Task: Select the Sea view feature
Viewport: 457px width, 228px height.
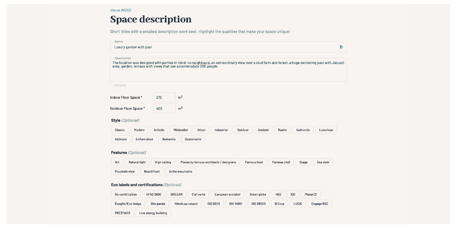Action: click(x=323, y=162)
